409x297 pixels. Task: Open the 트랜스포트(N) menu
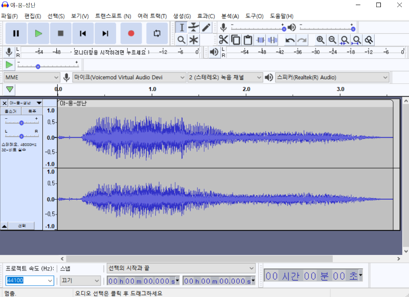point(113,16)
